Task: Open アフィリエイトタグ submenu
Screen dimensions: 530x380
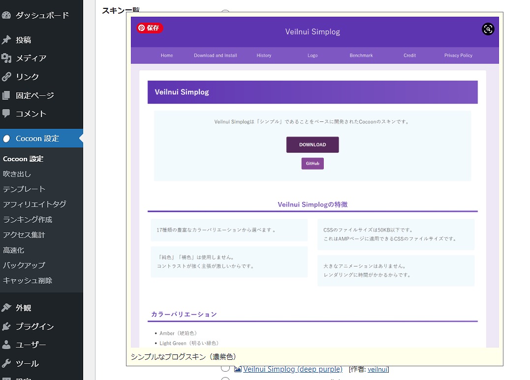Action: (x=34, y=205)
